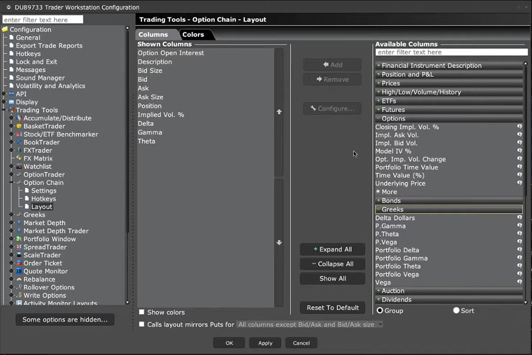Expand the Prices column group

pyautogui.click(x=449, y=83)
